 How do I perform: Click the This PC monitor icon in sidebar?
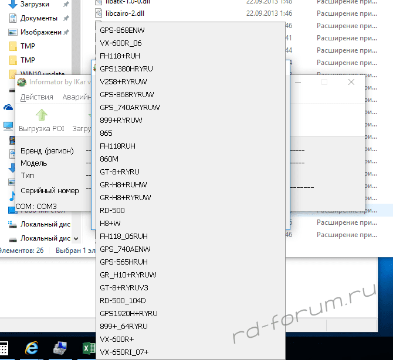(8, 126)
